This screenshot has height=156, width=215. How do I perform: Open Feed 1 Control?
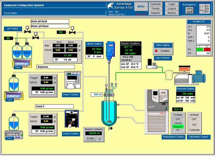click(x=71, y=95)
